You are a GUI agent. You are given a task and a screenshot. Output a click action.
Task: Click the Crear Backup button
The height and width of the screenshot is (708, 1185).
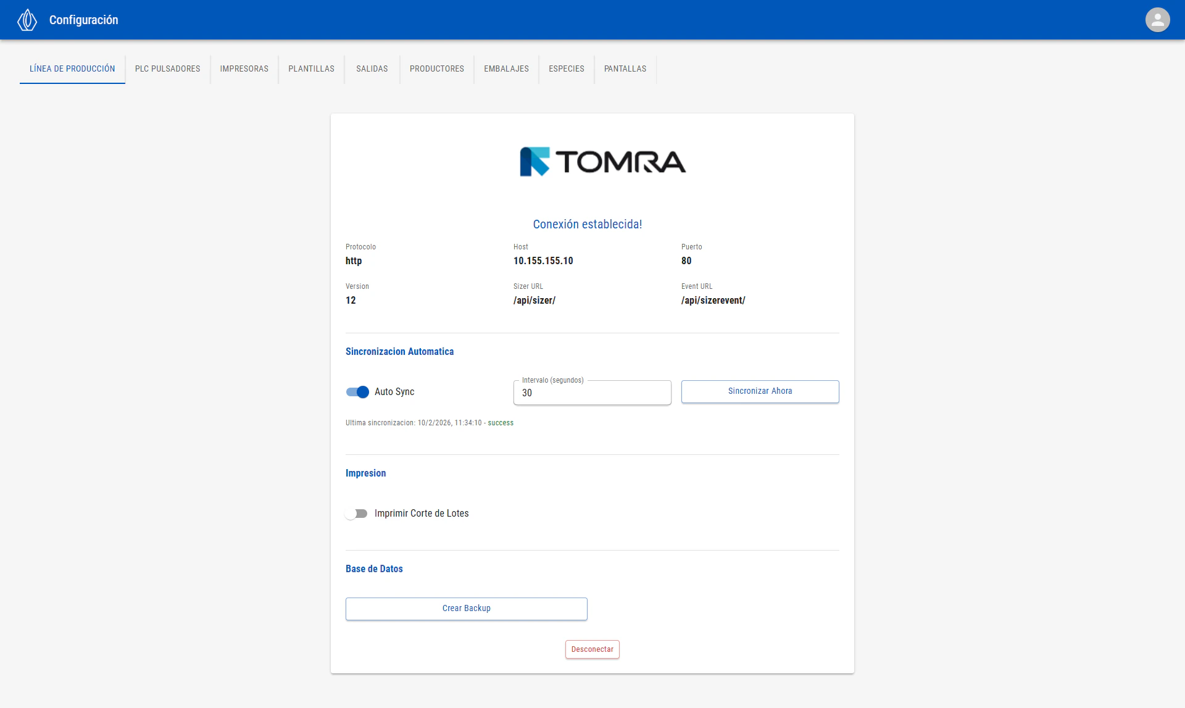[x=466, y=609]
